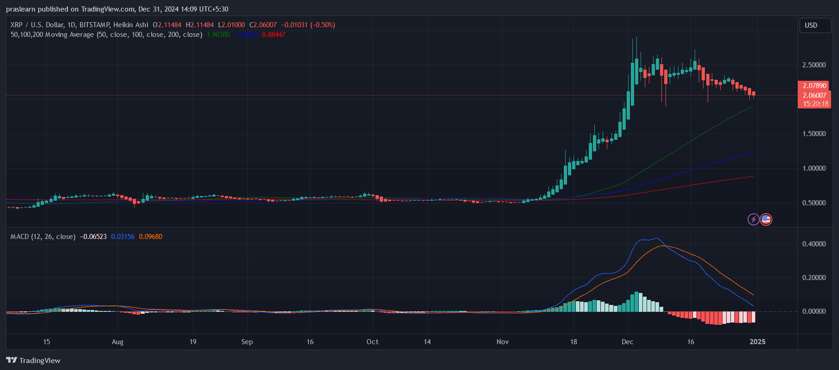Open the USD currency selector
Image resolution: width=839 pixels, height=370 pixels.
[815, 25]
